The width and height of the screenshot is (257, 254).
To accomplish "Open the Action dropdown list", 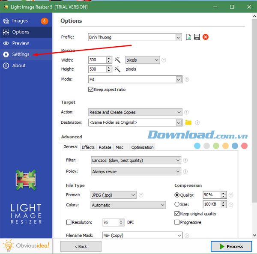I will point(135,112).
